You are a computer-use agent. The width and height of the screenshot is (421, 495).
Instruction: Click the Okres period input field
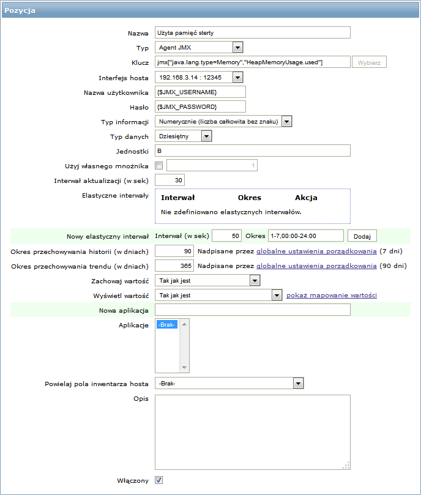coord(306,236)
